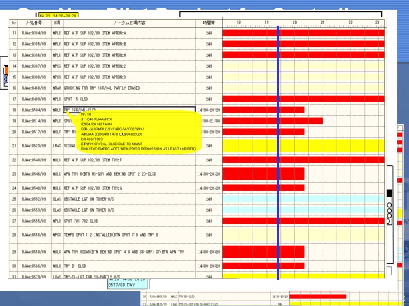
Task: Click time cell '14:00-20:20' in row 23
Action: tap(209, 174)
